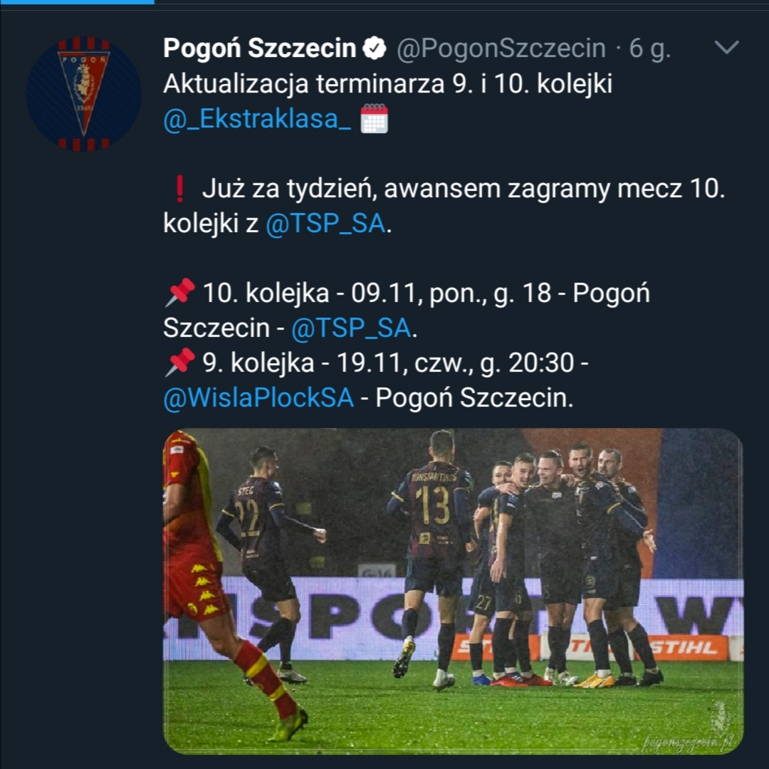Open @TSP_SA mention in the 10. kolejka line
769x769 pixels.
(x=350, y=328)
